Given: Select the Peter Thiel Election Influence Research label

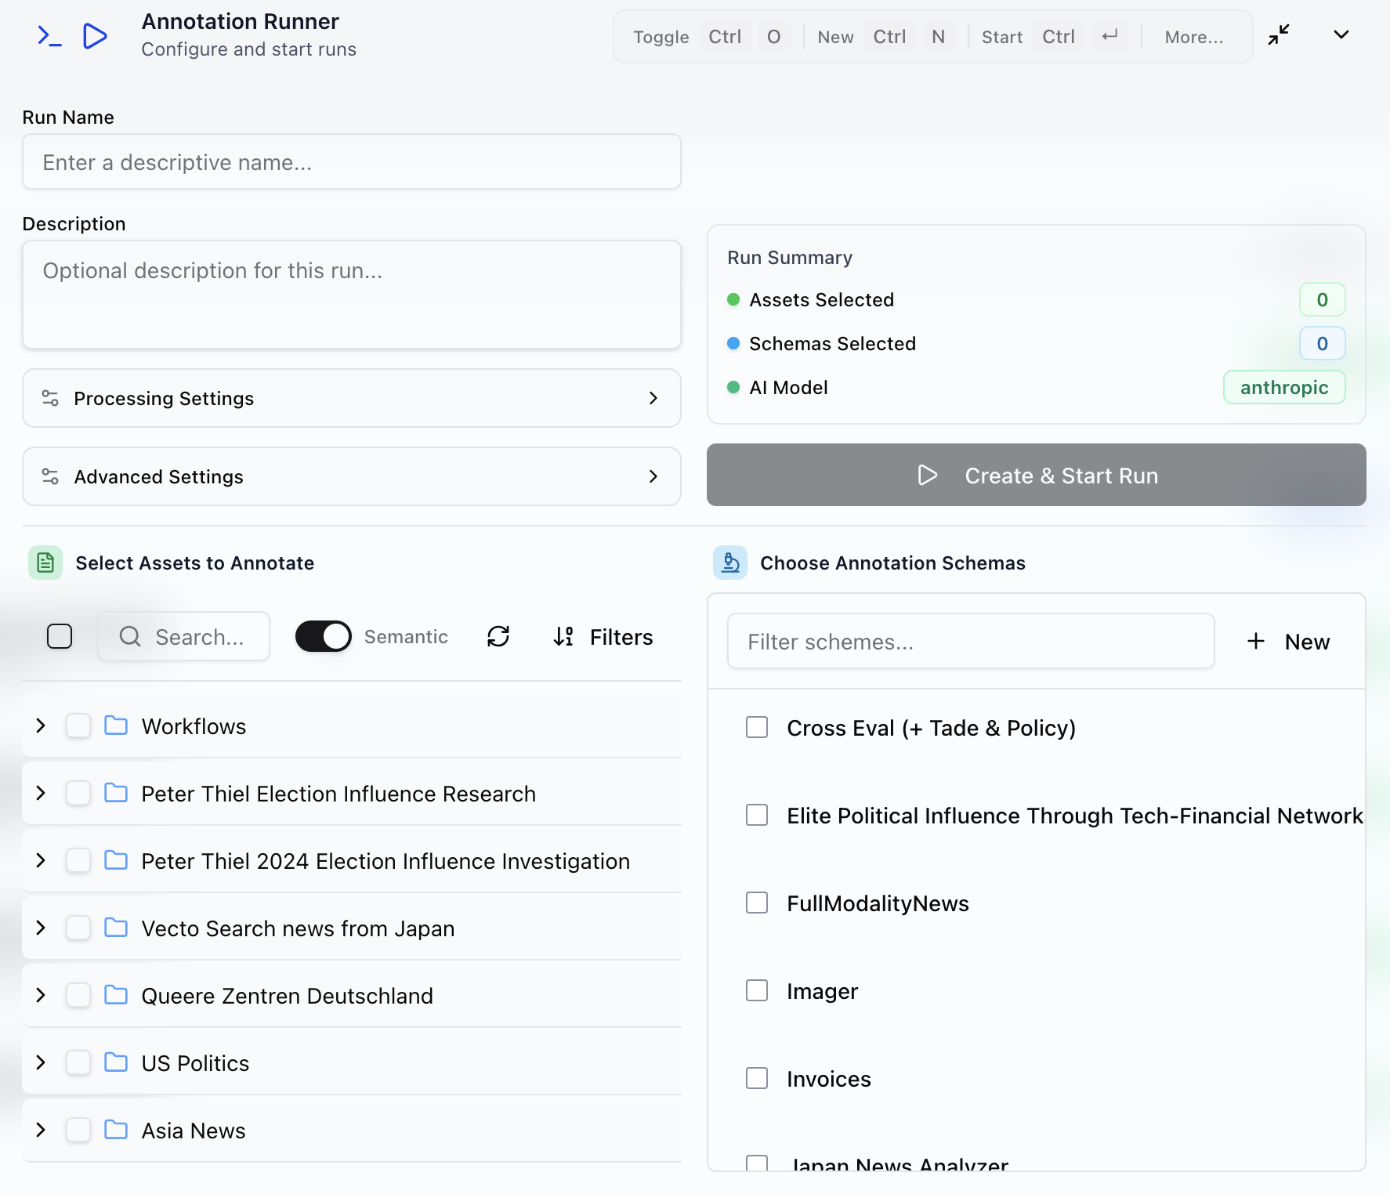Looking at the screenshot, I should [x=338, y=794].
